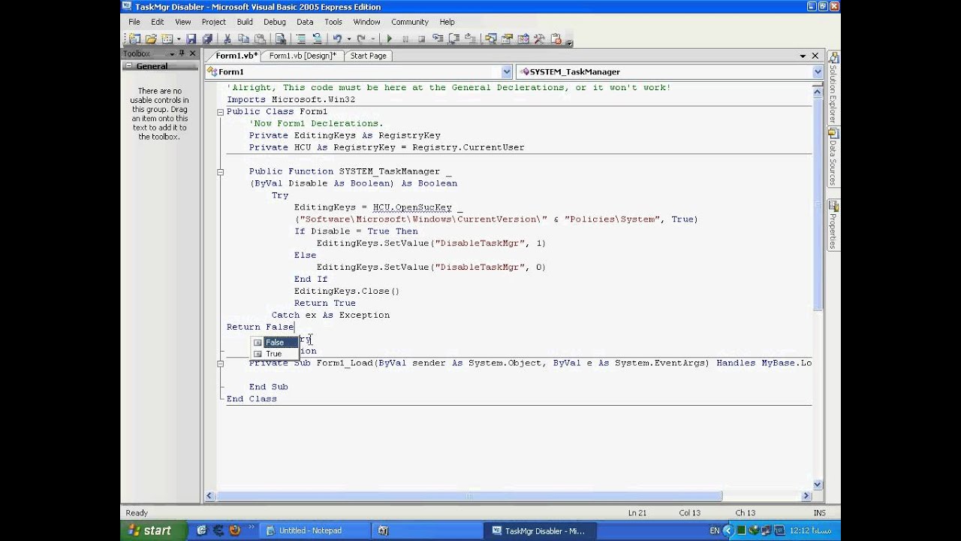Screen dimensions: 961x541
Task: Open the Redo history dropdown arrow
Action: [372, 39]
